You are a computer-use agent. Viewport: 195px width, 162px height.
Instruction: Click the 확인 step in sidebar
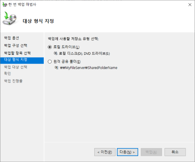[7, 73]
